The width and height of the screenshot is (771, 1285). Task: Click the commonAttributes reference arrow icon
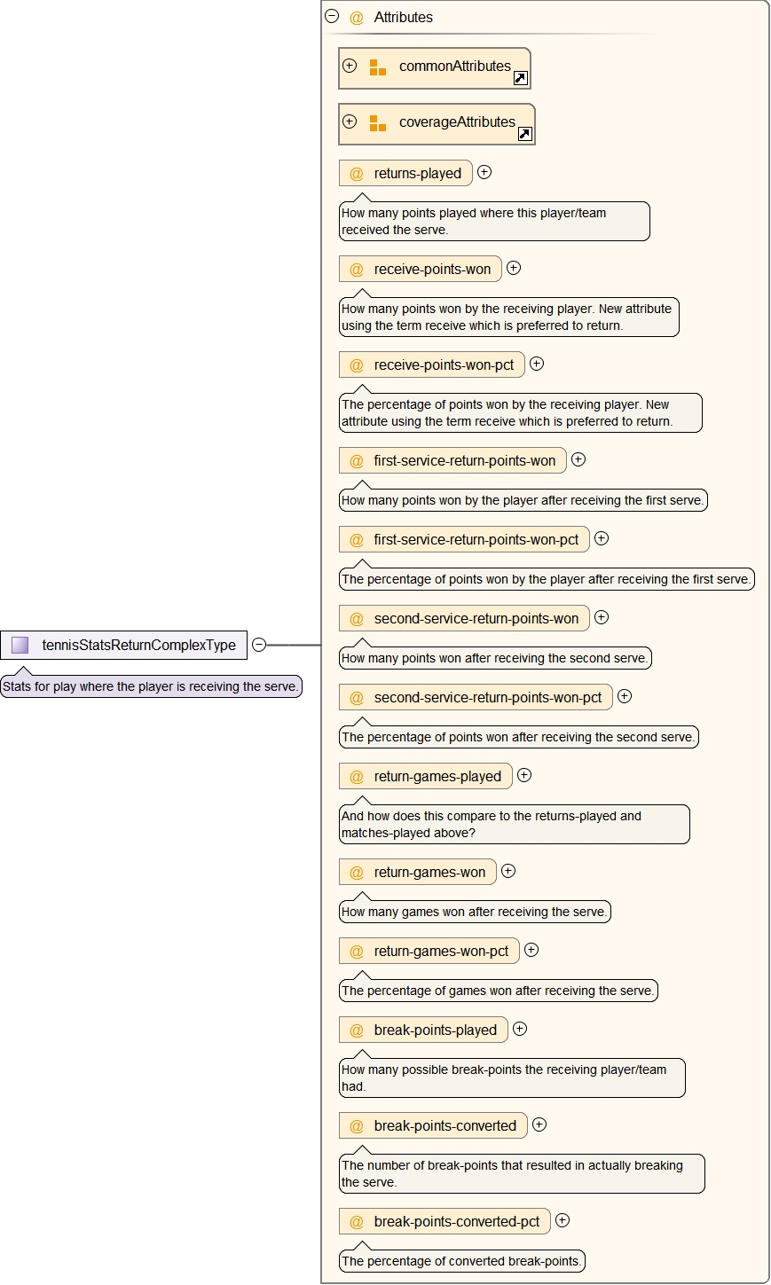point(521,78)
